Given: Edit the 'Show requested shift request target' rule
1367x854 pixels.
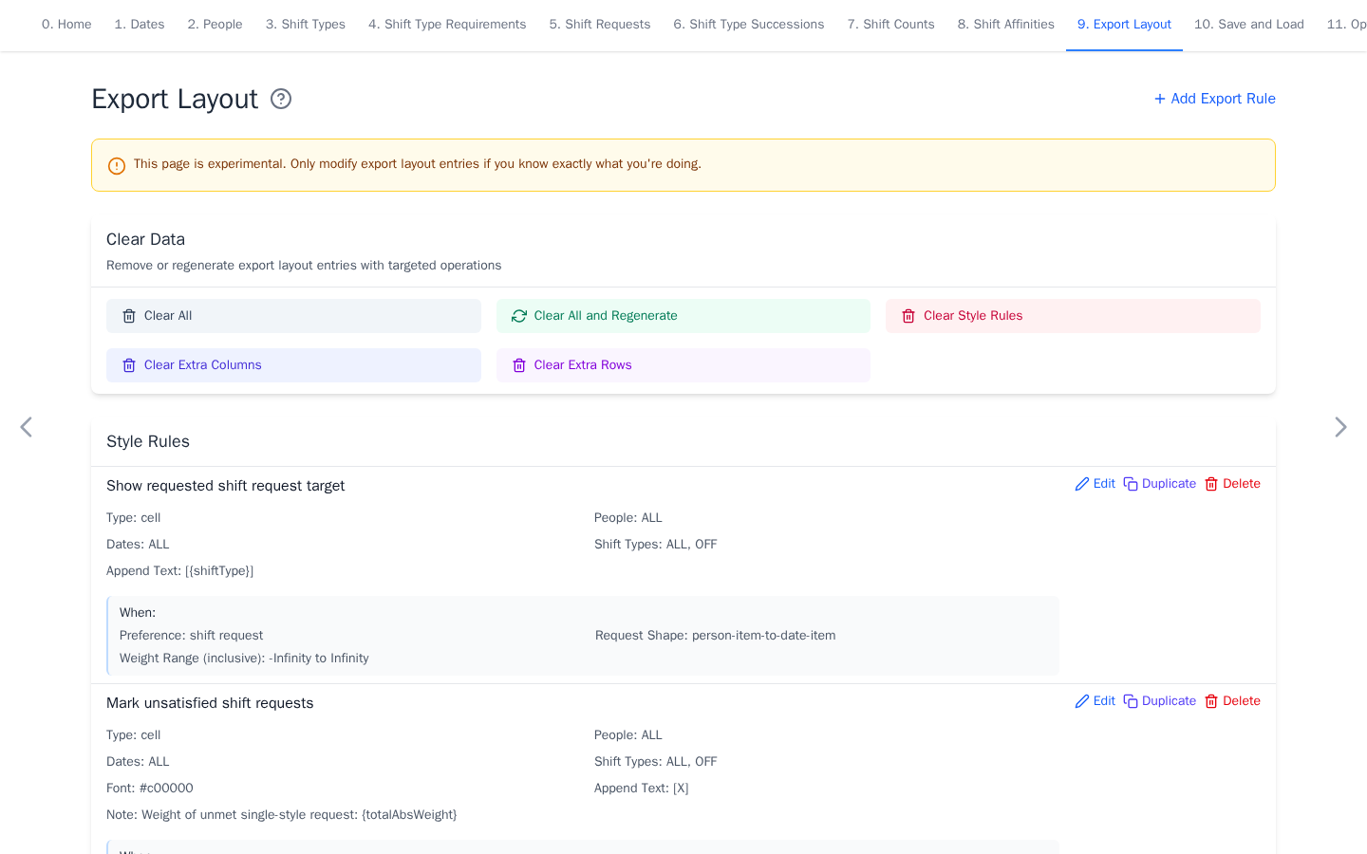Looking at the screenshot, I should [1095, 484].
